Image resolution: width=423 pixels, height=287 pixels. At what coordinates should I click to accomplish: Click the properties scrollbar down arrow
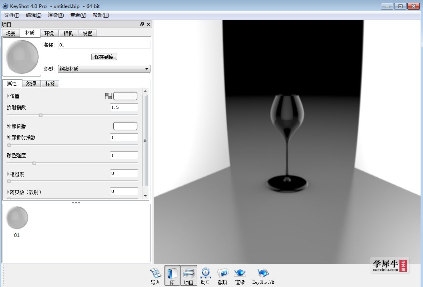click(x=145, y=196)
